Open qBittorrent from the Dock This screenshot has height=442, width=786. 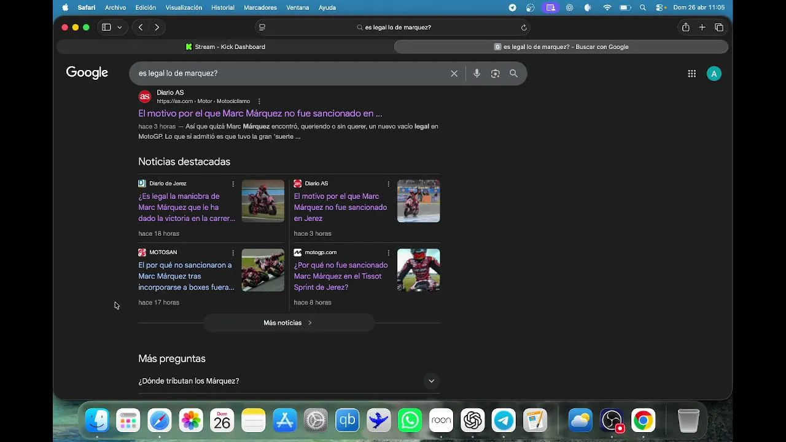pos(347,421)
